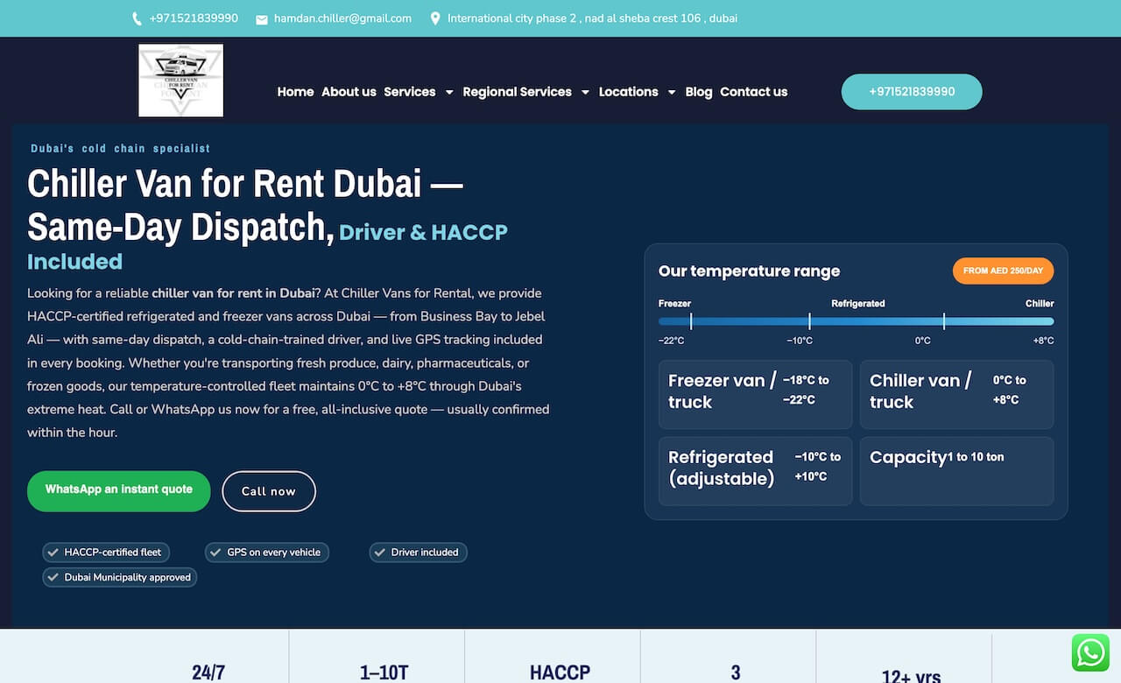Expand the Services dropdown arrow
Image resolution: width=1121 pixels, height=683 pixels.
click(x=449, y=92)
